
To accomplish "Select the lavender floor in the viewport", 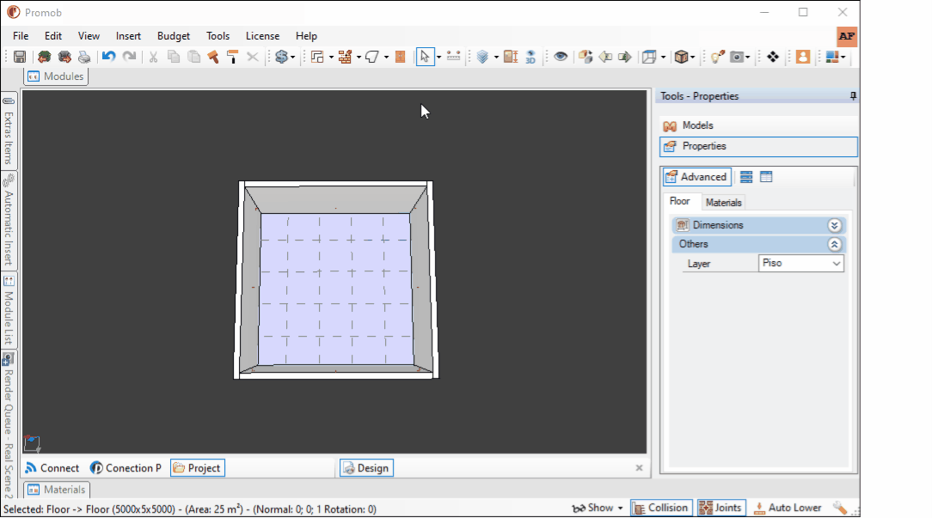I will click(335, 289).
